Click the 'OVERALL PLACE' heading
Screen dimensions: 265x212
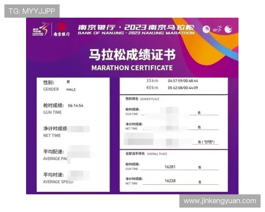tap(157, 154)
